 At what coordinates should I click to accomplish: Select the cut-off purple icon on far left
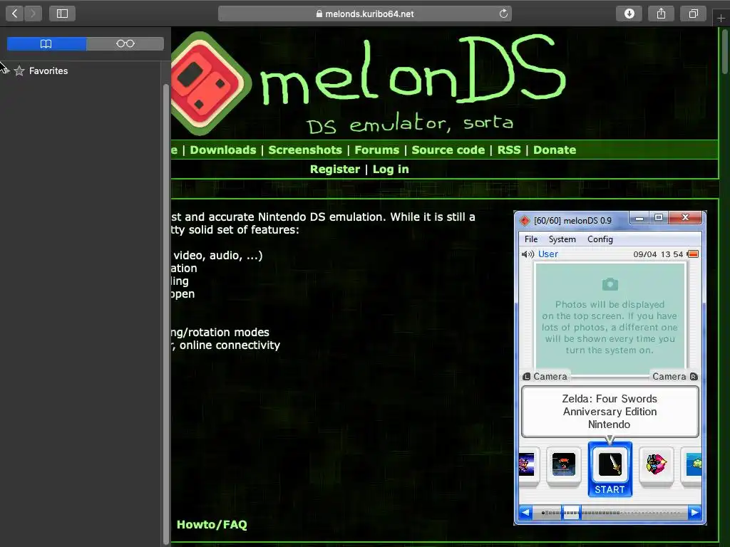pos(528,464)
